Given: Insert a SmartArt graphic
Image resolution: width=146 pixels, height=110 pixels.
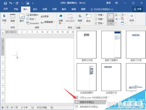Looking at the screenshot, I should [33, 23].
